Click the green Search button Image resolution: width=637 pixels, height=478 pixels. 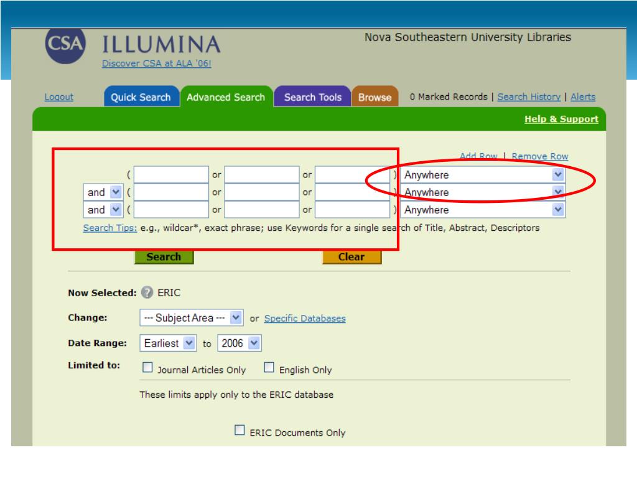coord(164,257)
